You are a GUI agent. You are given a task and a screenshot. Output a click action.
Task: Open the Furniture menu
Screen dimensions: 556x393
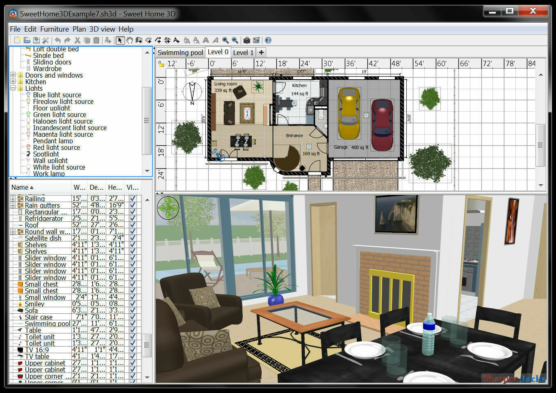coord(55,29)
